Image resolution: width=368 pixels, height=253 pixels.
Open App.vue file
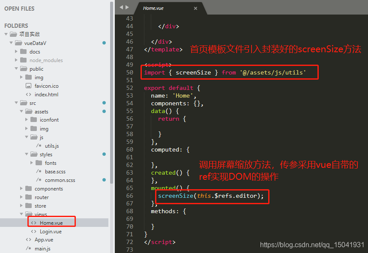coord(44,240)
